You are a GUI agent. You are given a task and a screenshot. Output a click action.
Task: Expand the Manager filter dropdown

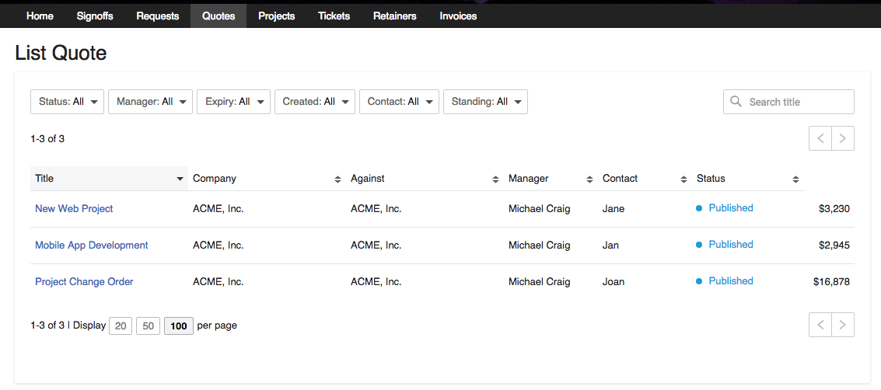(150, 102)
